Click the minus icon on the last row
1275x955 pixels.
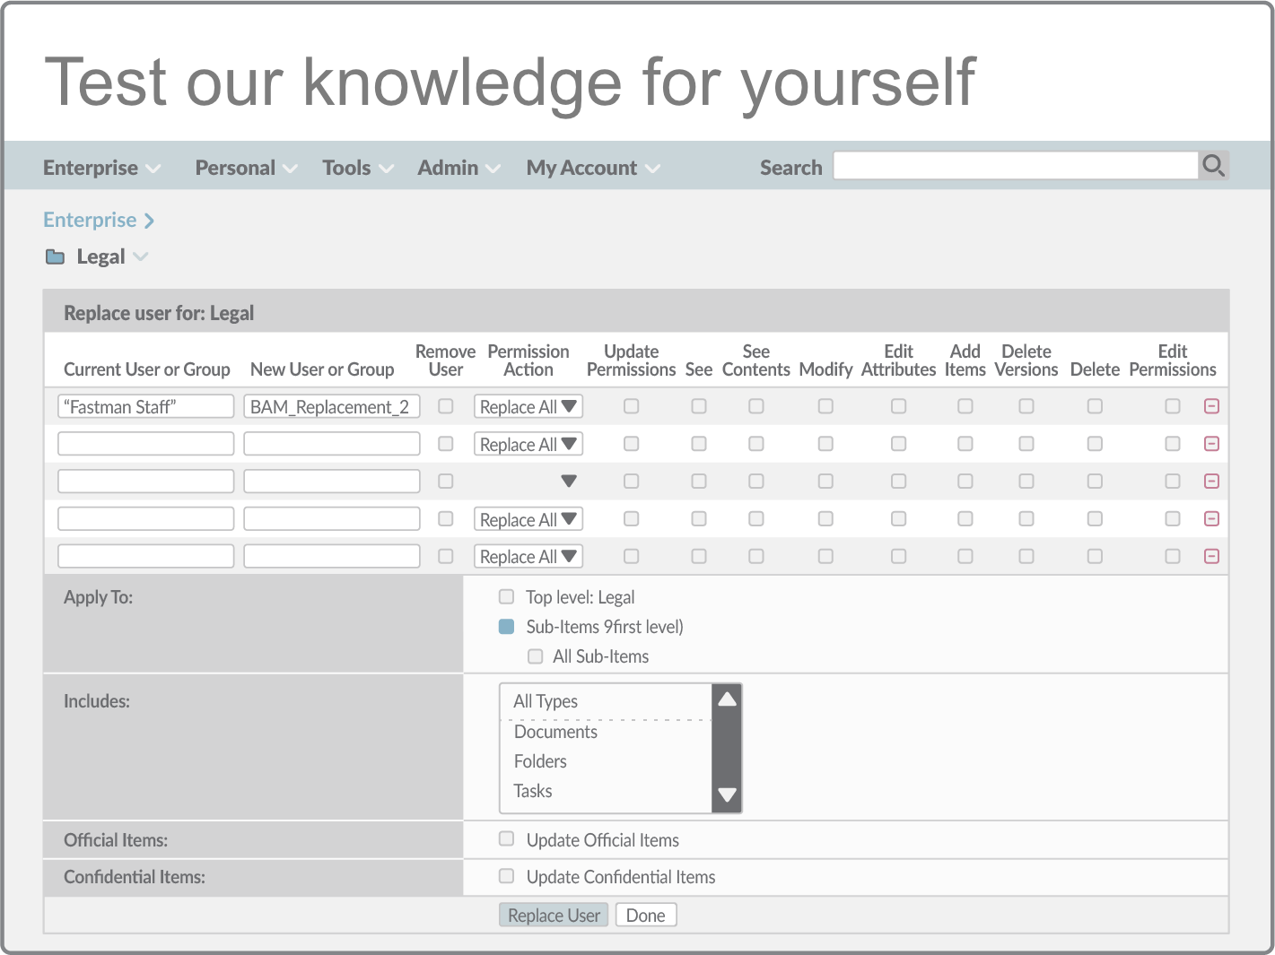[x=1210, y=557]
